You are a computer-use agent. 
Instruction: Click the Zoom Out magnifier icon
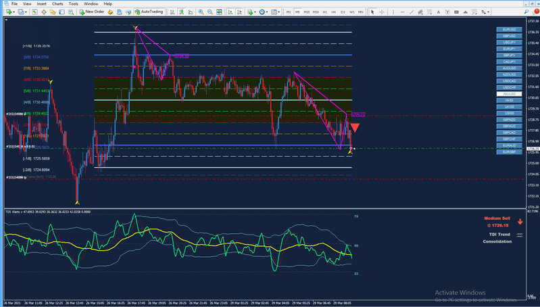[210, 11]
